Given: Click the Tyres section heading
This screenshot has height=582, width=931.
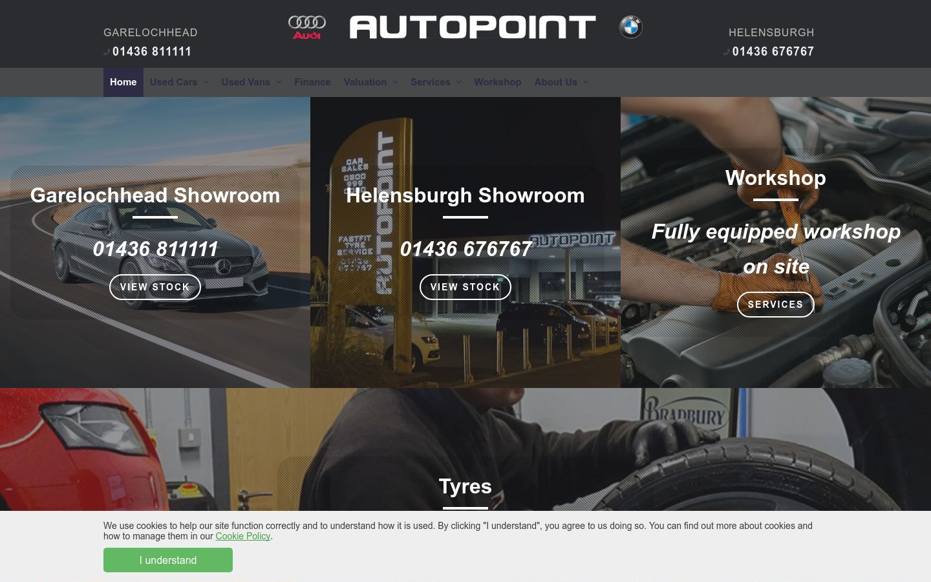Looking at the screenshot, I should tap(465, 486).
